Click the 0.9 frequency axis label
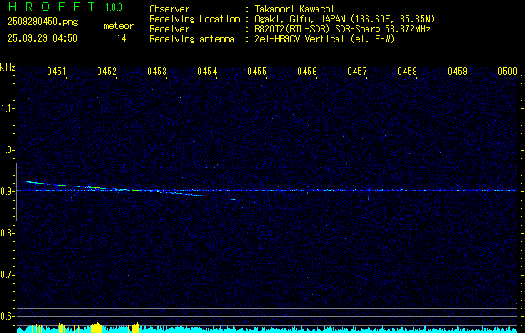 point(8,191)
